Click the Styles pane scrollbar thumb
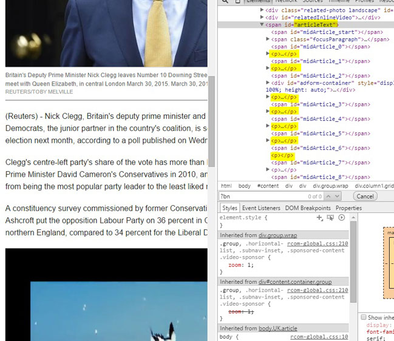Viewport: 394px width, 341px height. (x=353, y=262)
